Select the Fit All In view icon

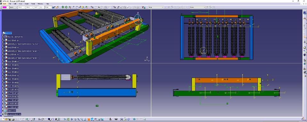[68, 119]
